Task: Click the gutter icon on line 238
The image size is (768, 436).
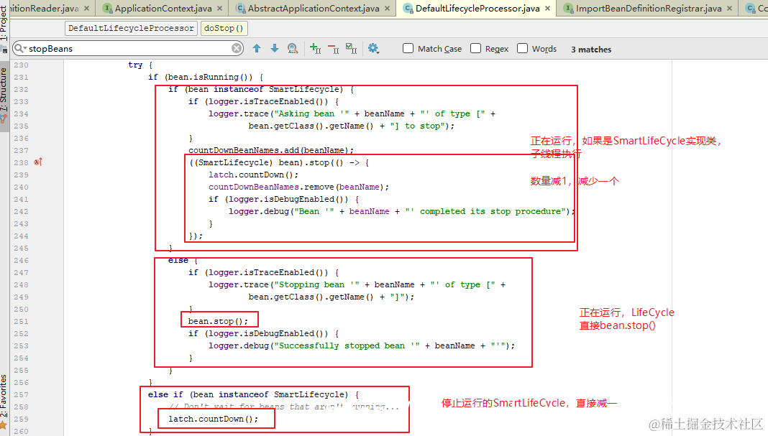Action: click(38, 162)
